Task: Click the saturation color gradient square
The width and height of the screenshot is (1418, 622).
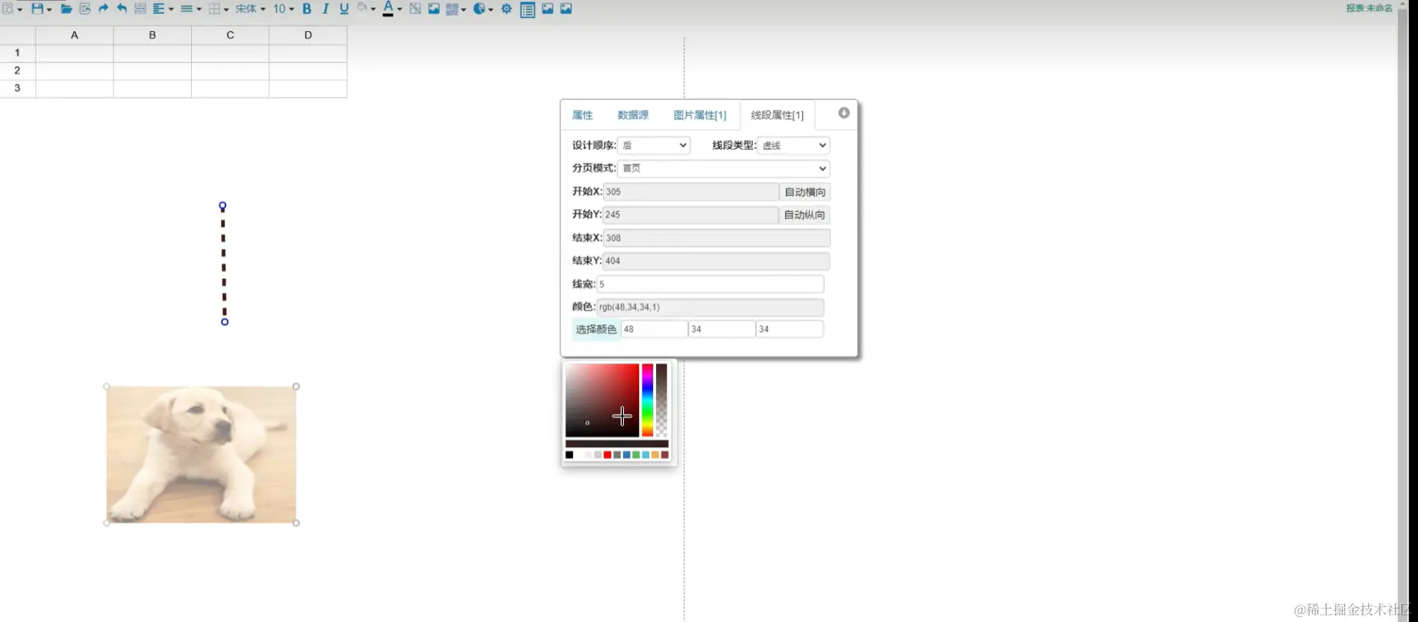Action: [x=602, y=400]
